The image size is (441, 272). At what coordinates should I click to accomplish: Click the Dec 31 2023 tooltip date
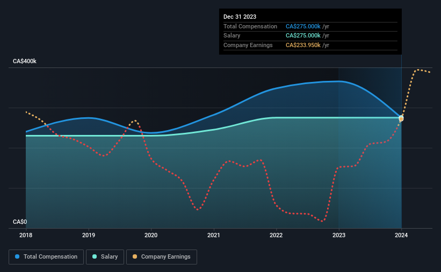coord(240,17)
